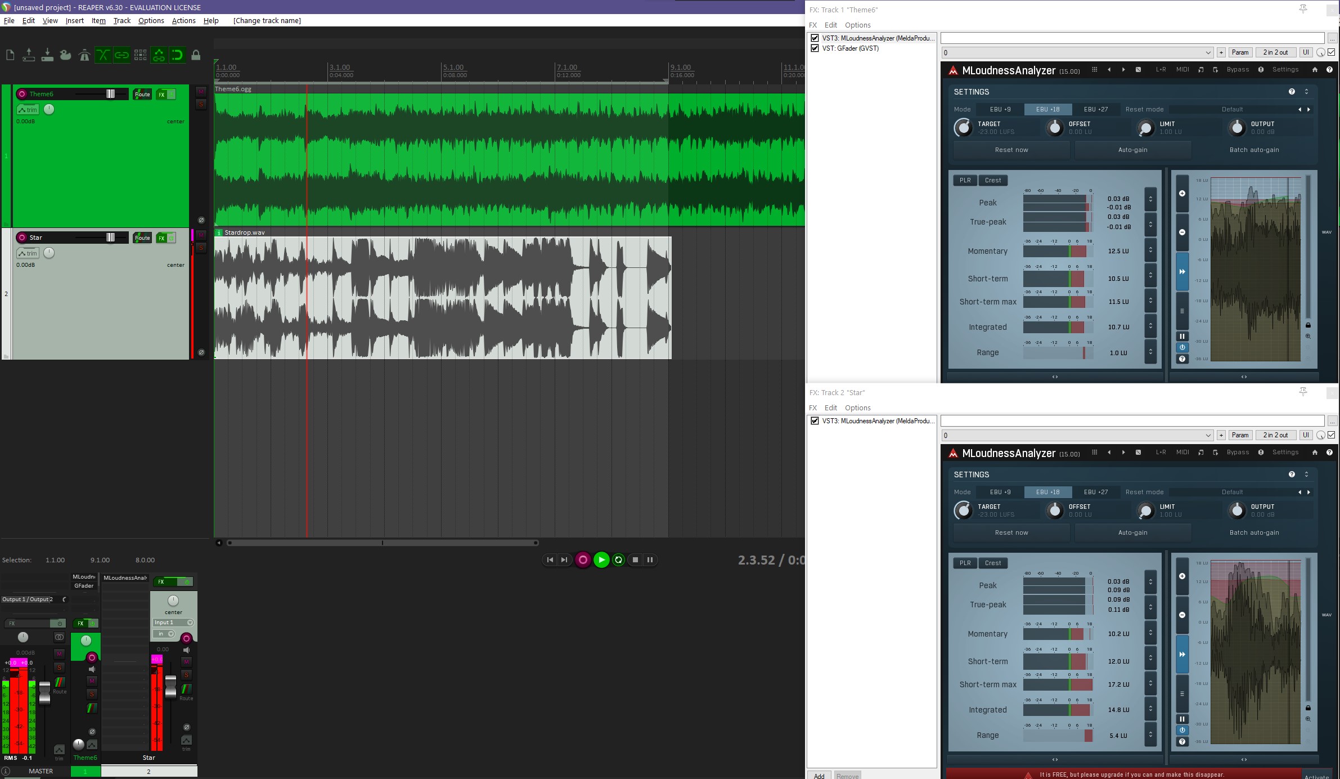Image resolution: width=1340 pixels, height=779 pixels.
Task: Click the magnifier icon beside Star loudness graph
Action: click(1308, 719)
